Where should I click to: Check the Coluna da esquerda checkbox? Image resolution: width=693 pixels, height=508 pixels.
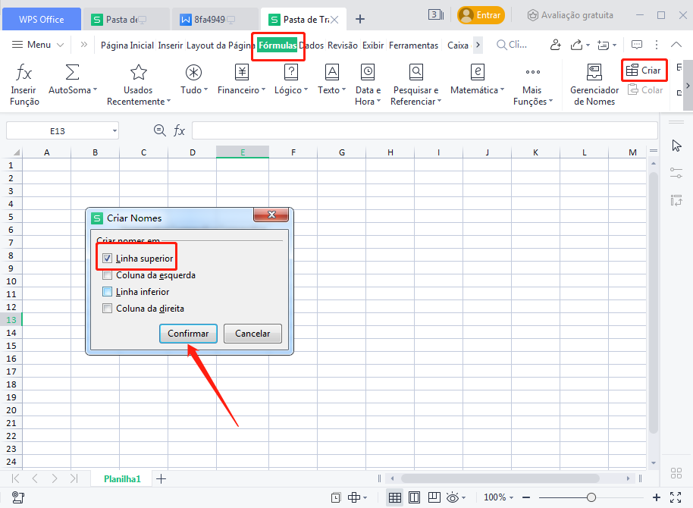coord(108,275)
